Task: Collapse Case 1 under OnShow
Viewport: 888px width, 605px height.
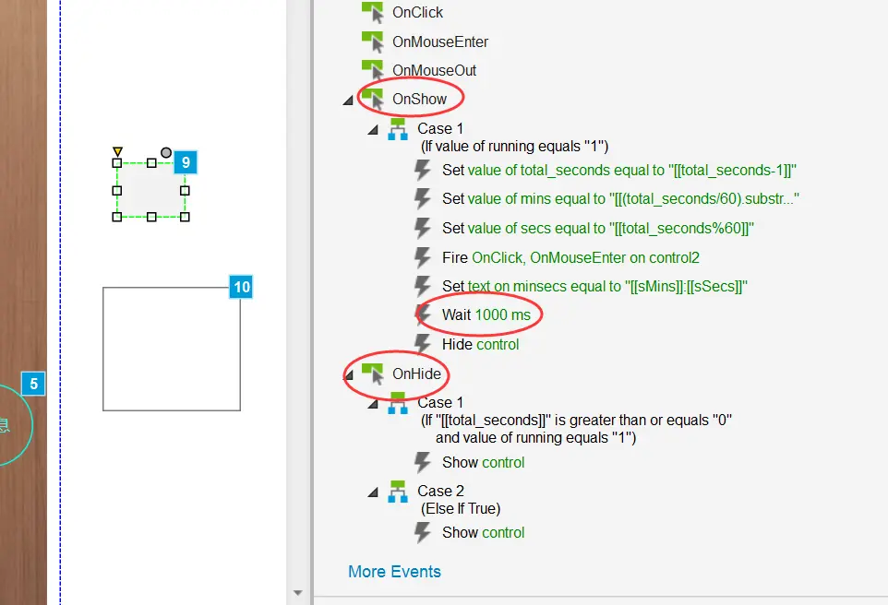Action: (373, 130)
